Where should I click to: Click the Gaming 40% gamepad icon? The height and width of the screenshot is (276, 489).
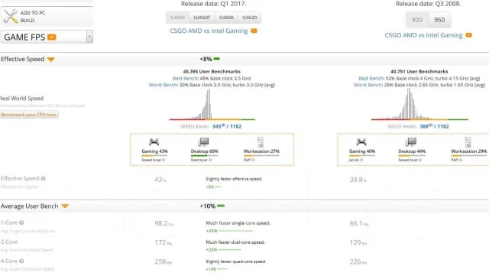361,142
